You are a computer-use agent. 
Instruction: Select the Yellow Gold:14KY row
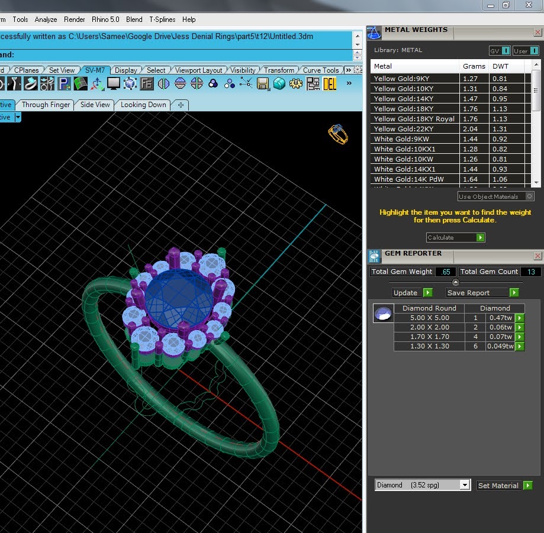[x=450, y=99]
